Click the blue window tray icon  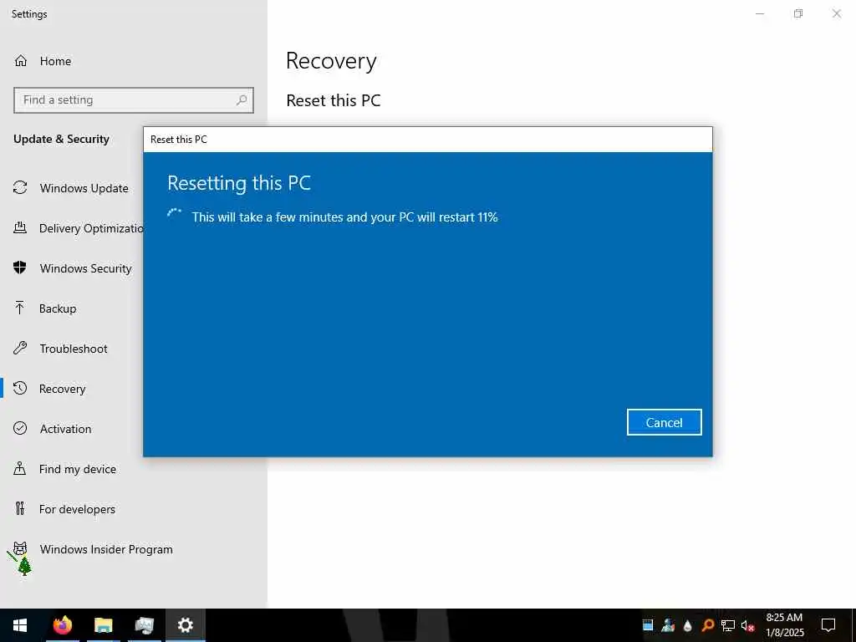[x=648, y=625]
